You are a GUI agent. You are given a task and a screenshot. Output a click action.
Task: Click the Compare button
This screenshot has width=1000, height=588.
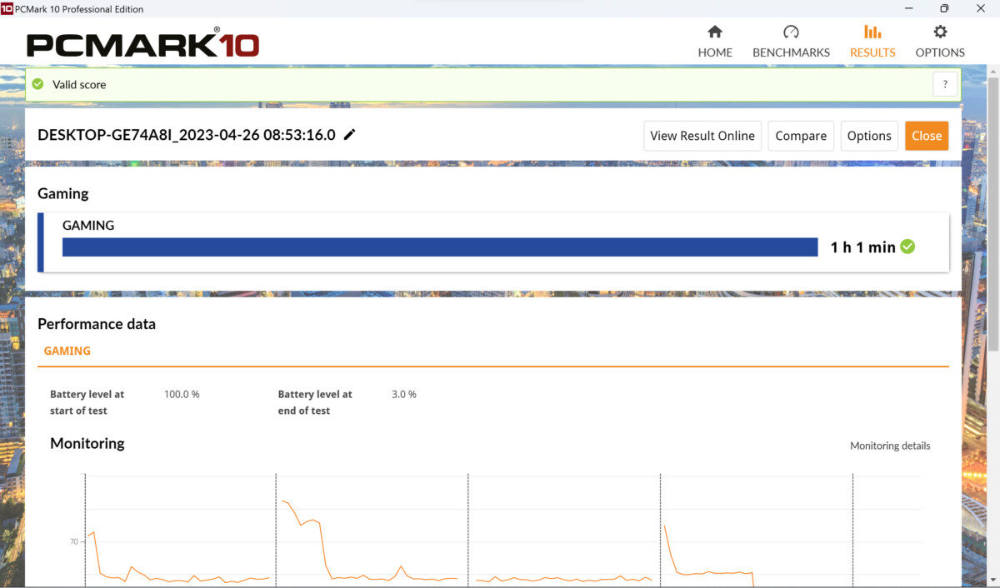(801, 136)
